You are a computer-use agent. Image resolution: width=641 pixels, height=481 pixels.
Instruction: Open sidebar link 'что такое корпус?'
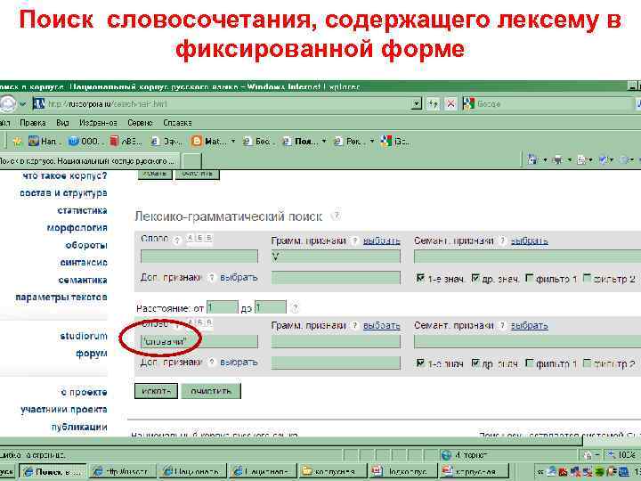point(65,175)
